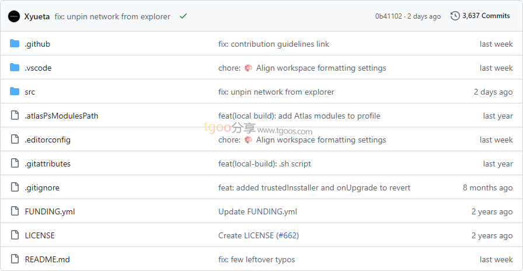
Task: Open commit hash 0b41102
Action: pos(388,16)
